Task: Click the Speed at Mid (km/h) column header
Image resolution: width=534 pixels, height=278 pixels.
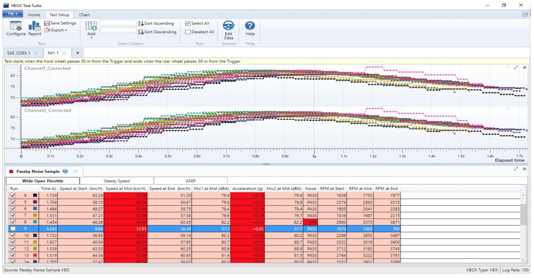Action: [x=125, y=188]
